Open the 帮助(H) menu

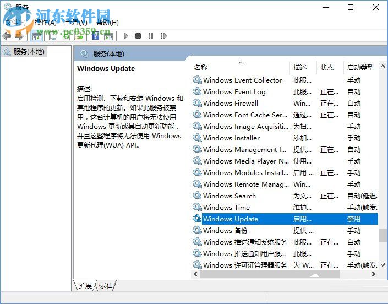pyautogui.click(x=107, y=23)
